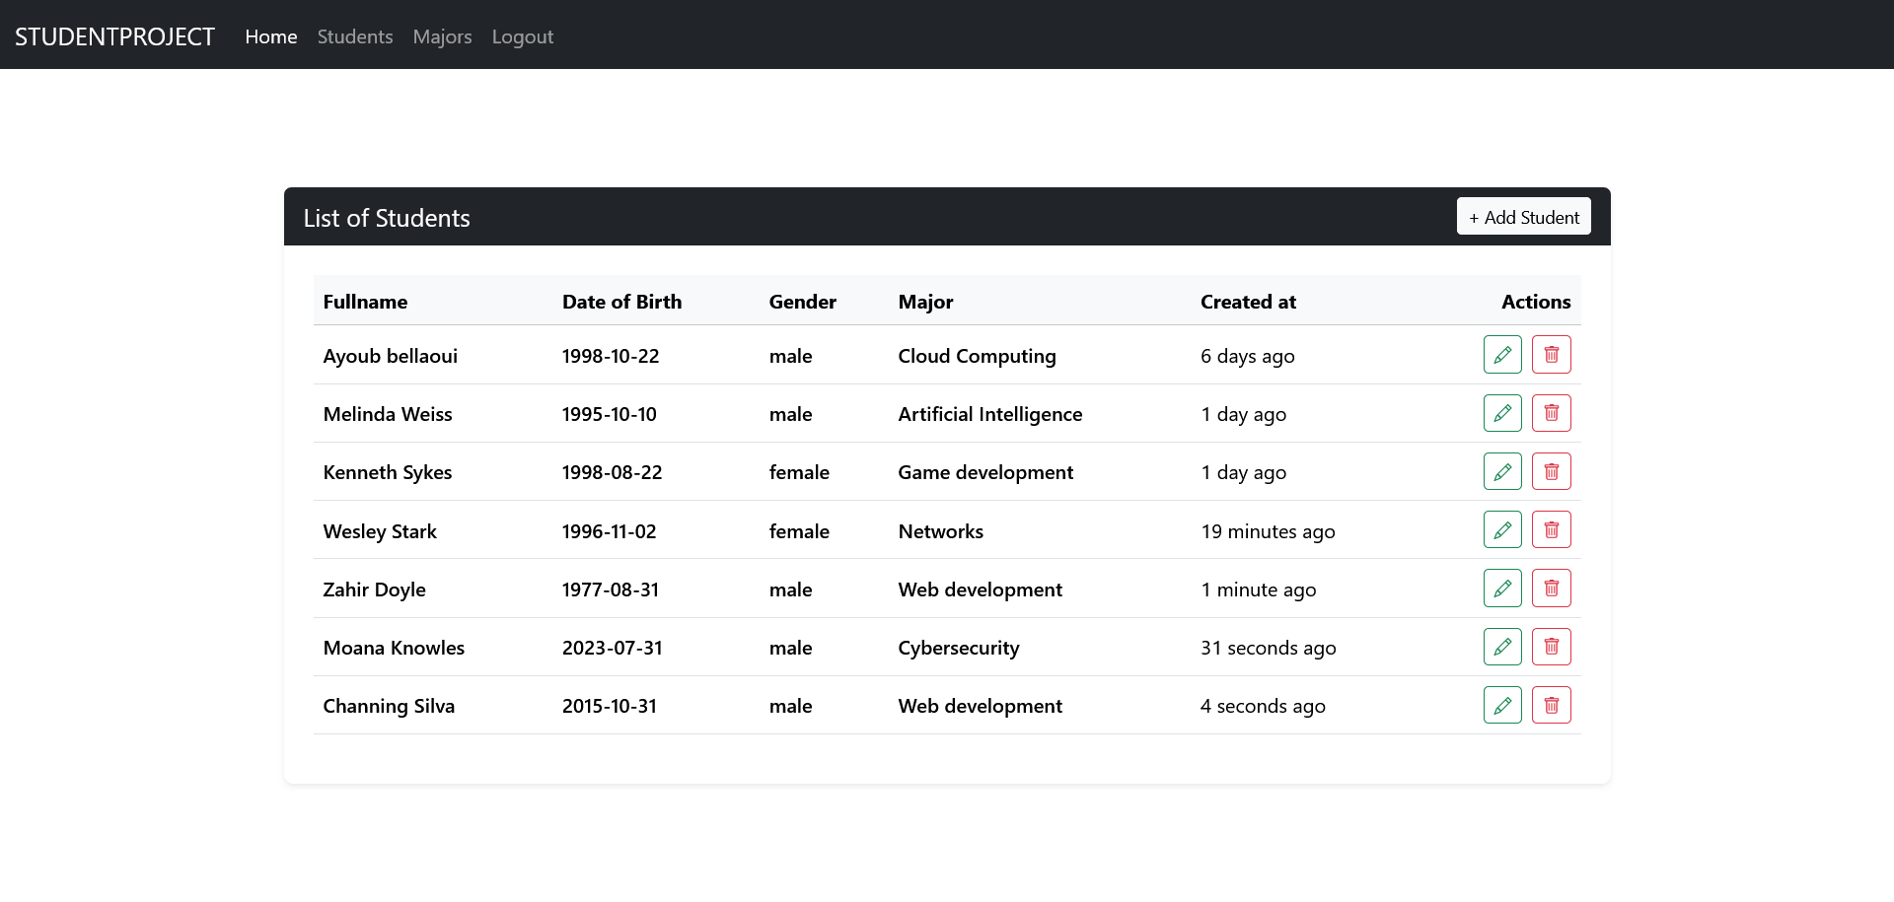Edit Zahir Doyle's information
The width and height of the screenshot is (1894, 902).
(x=1501, y=588)
